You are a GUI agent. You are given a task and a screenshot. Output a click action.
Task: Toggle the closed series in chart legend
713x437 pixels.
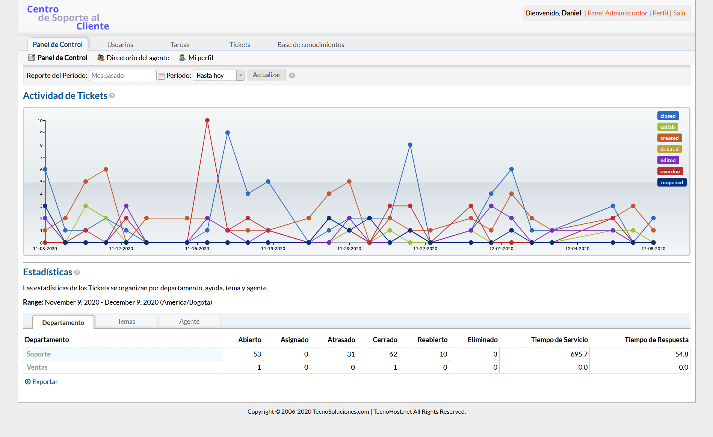pyautogui.click(x=668, y=116)
